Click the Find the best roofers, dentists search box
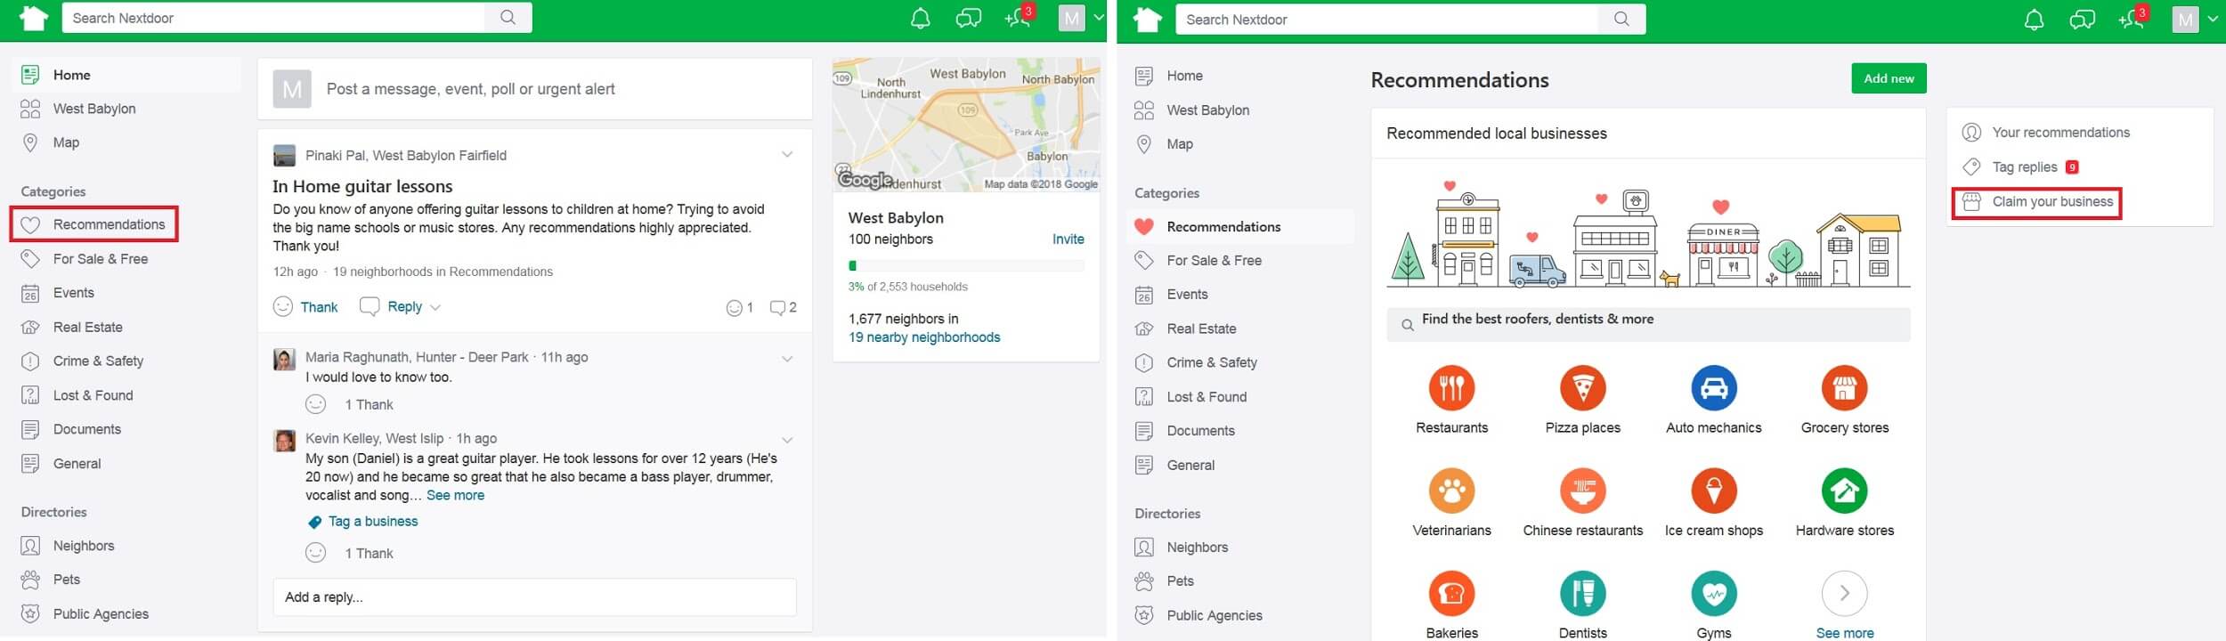 click(1648, 324)
